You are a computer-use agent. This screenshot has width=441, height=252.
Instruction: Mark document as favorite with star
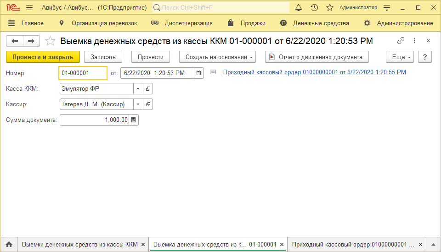(51, 41)
